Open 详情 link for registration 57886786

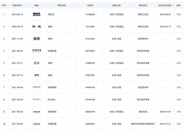click(178, 63)
